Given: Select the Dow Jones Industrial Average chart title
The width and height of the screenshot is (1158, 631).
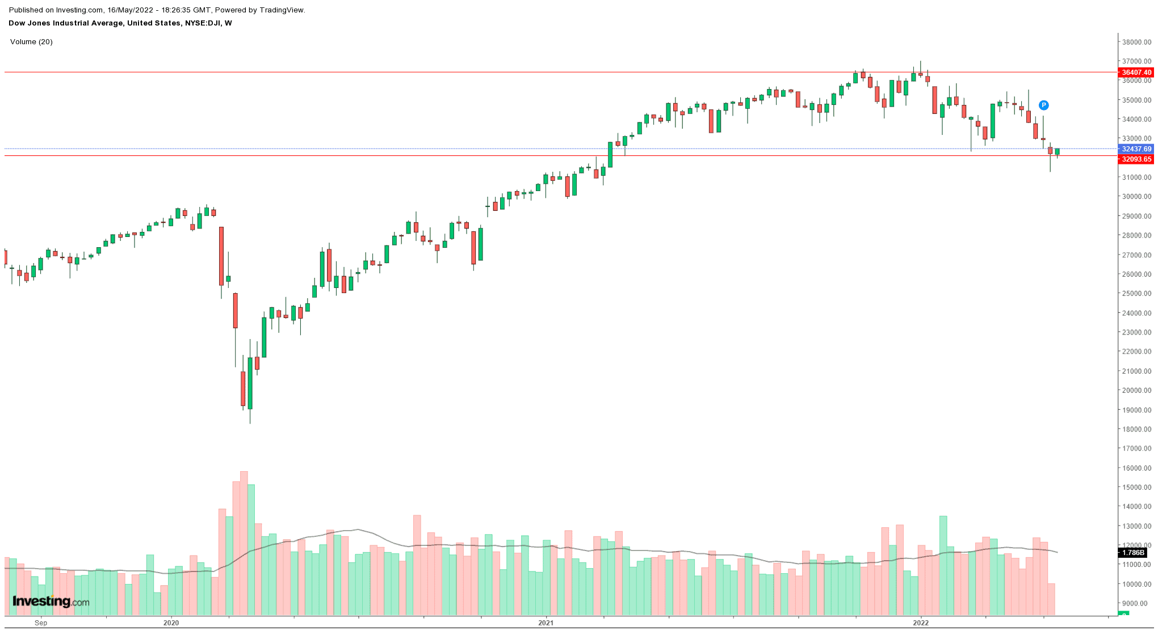Looking at the screenshot, I should [x=120, y=23].
